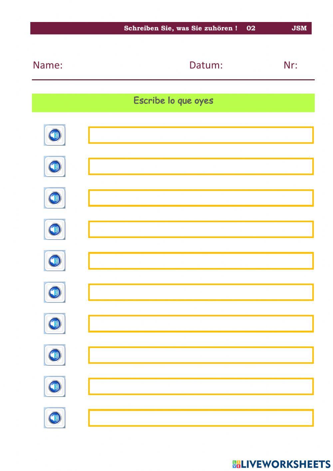Screen dimensions: 333x471
Task: Play the first audio speaker icon
Action: point(55,135)
